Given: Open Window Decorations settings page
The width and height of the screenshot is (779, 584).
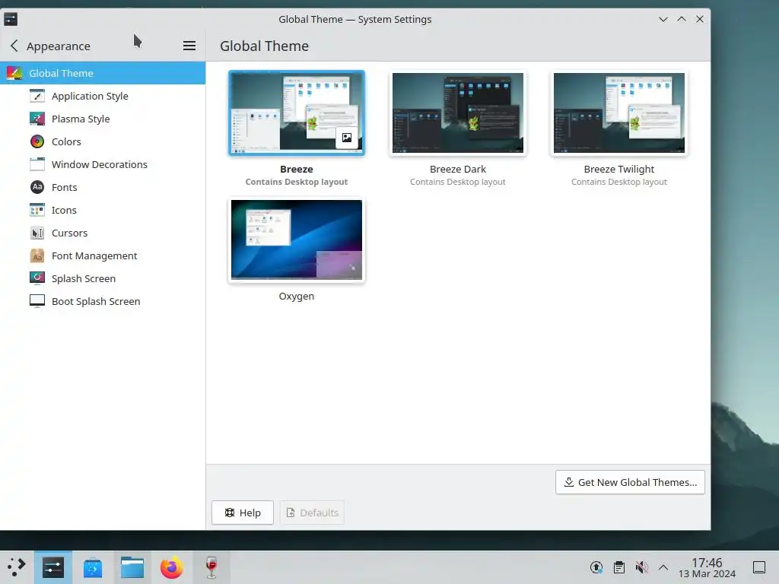Looking at the screenshot, I should pos(103,164).
